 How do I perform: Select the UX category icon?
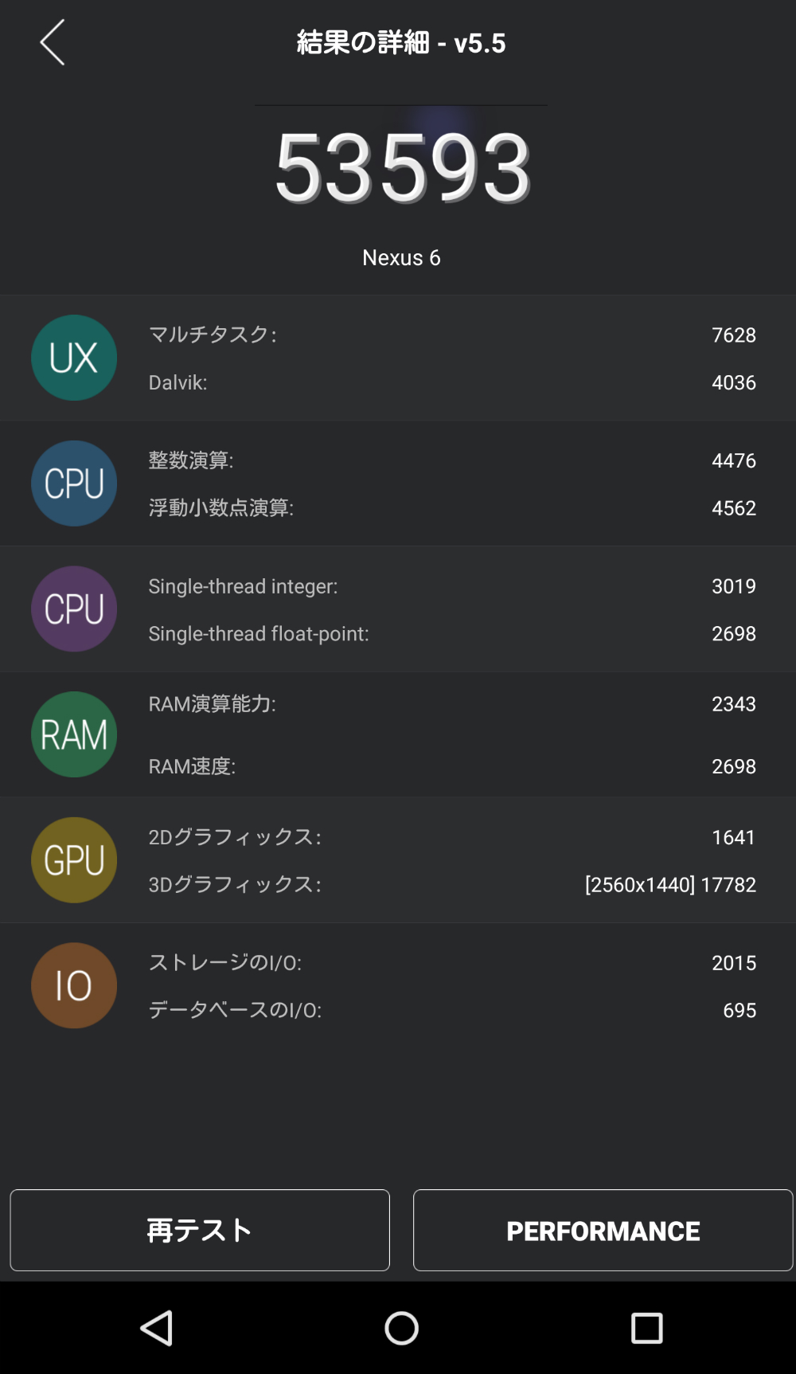coord(74,358)
